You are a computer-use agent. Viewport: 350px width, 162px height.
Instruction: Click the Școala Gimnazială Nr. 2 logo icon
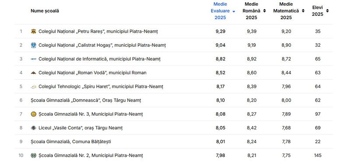(34, 155)
